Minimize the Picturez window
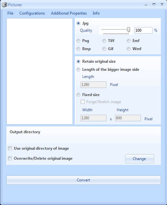167x205 pixels. click(x=146, y=5)
